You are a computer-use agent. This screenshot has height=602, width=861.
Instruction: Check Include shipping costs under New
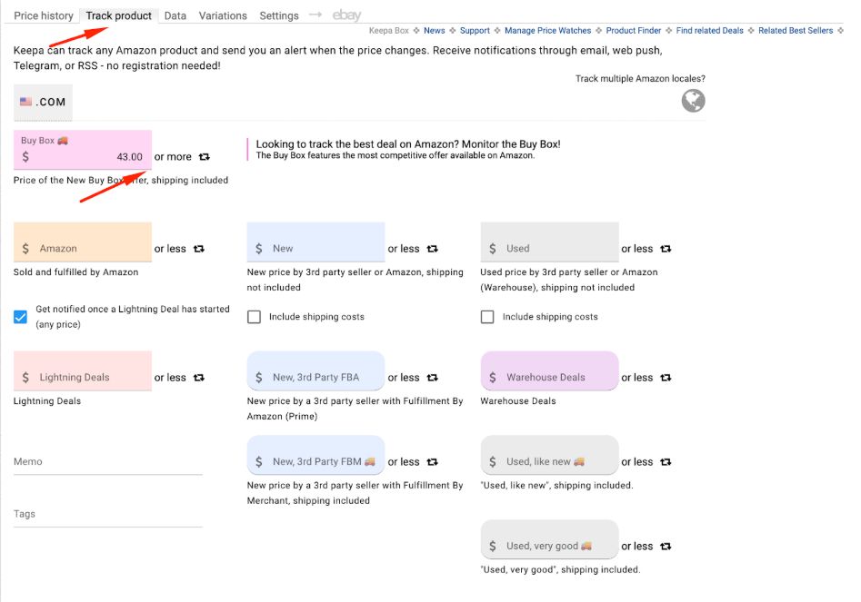[254, 317]
